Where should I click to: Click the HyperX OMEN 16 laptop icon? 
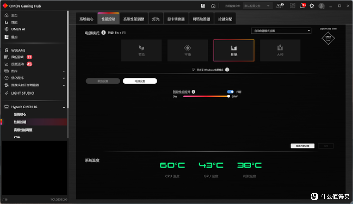click(x=7, y=107)
